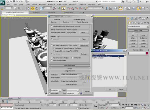Click the Open file folder icon

coord(11,1)
